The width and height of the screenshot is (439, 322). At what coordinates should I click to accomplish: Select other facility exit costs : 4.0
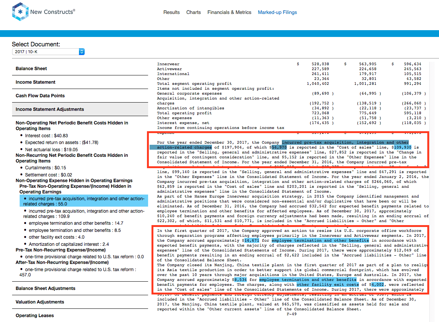pyautogui.click(x=57, y=237)
